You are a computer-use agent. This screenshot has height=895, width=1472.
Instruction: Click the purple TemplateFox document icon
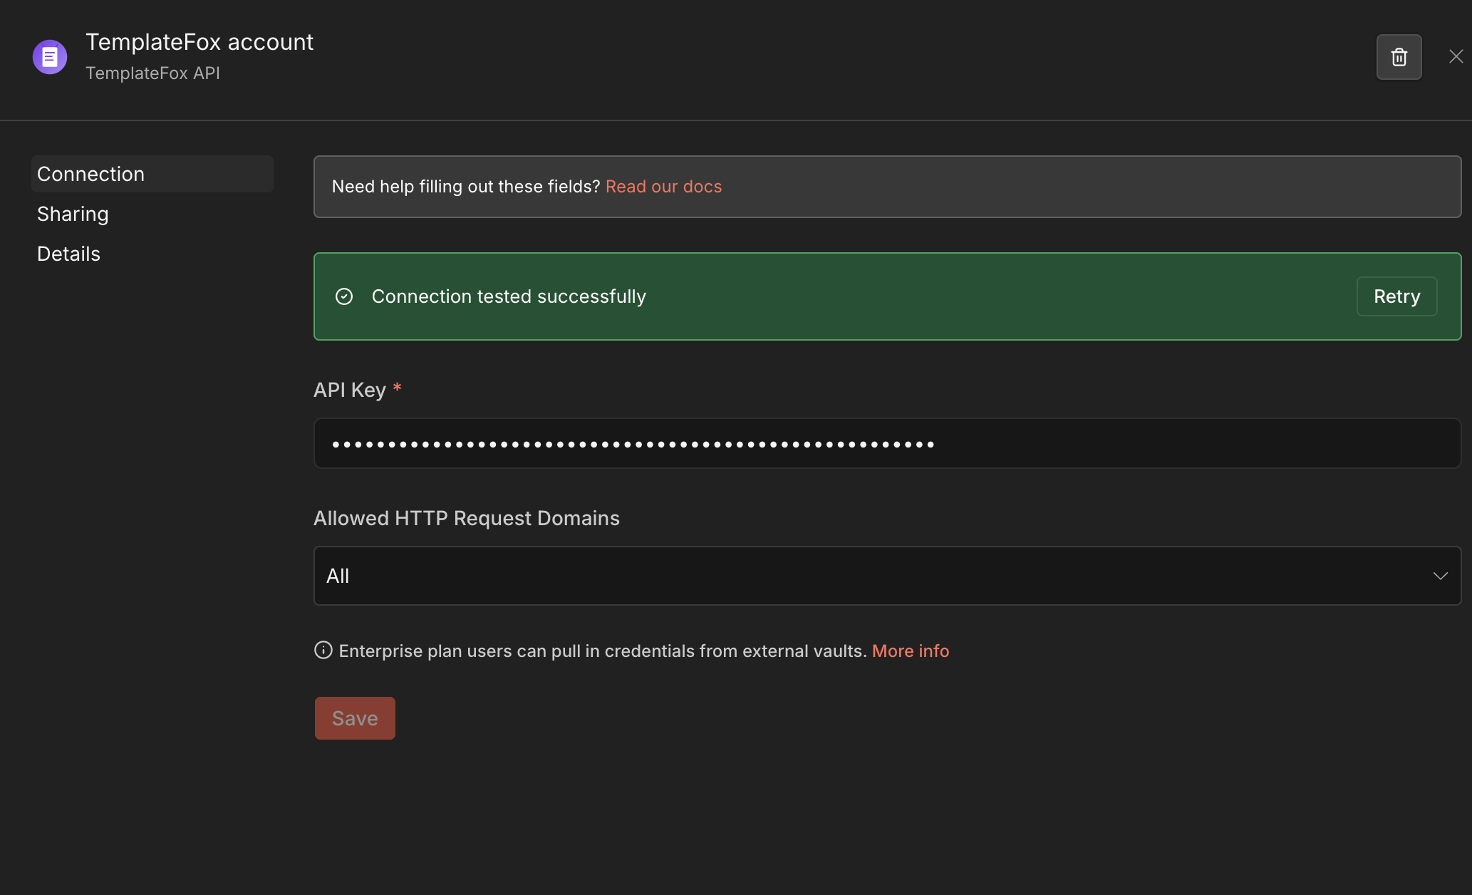(50, 57)
